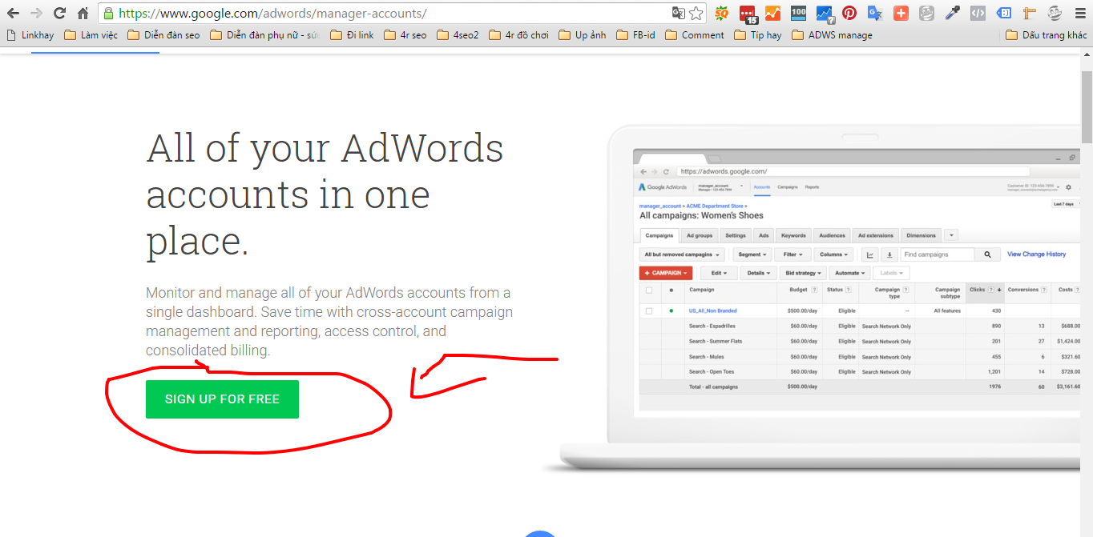
Task: Open the 4r đồ chơi bookmarks folder
Action: point(518,35)
